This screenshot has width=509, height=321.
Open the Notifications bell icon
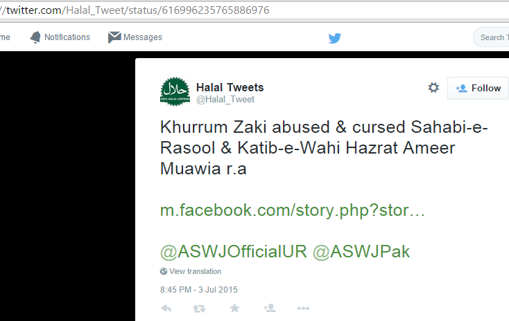35,37
